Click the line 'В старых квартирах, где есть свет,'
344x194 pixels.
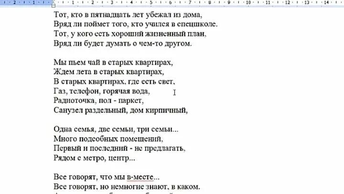[114, 82]
